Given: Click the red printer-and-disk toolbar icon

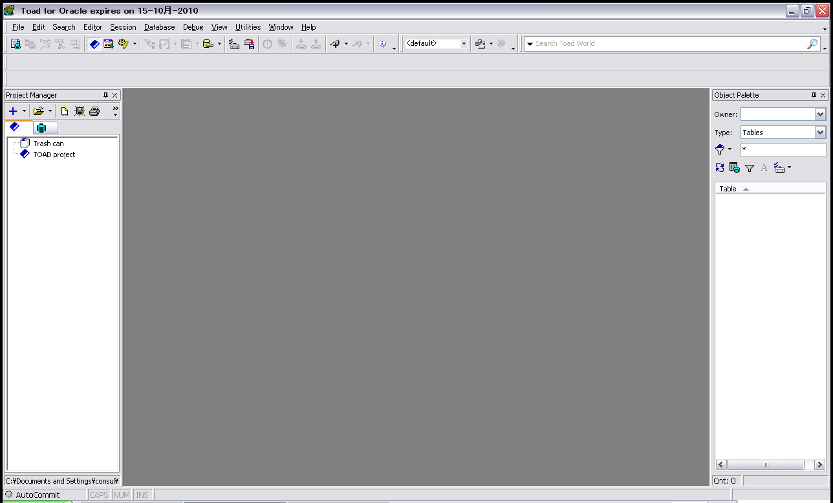Looking at the screenshot, I should pyautogui.click(x=249, y=44).
